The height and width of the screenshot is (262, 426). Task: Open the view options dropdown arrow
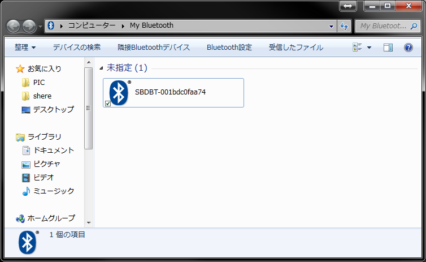click(x=369, y=48)
